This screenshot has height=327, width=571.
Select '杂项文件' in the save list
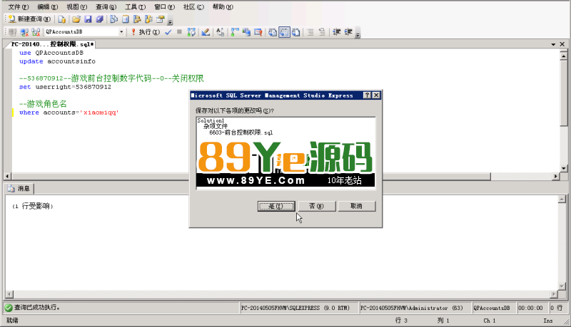216,126
